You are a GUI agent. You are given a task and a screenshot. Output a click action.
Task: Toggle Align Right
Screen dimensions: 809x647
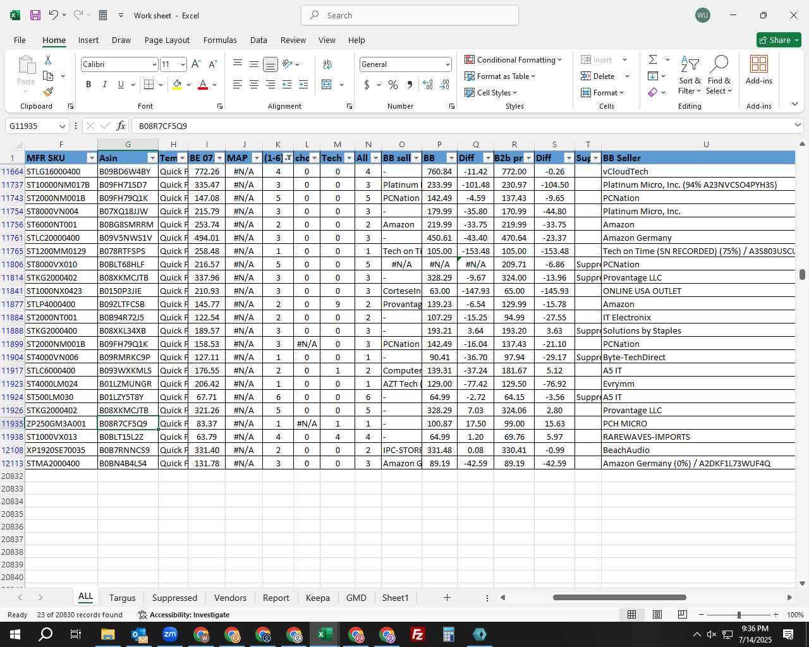click(x=271, y=84)
